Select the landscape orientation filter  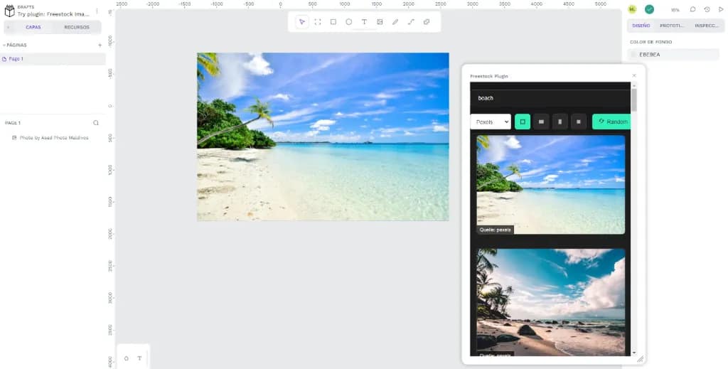coord(541,122)
